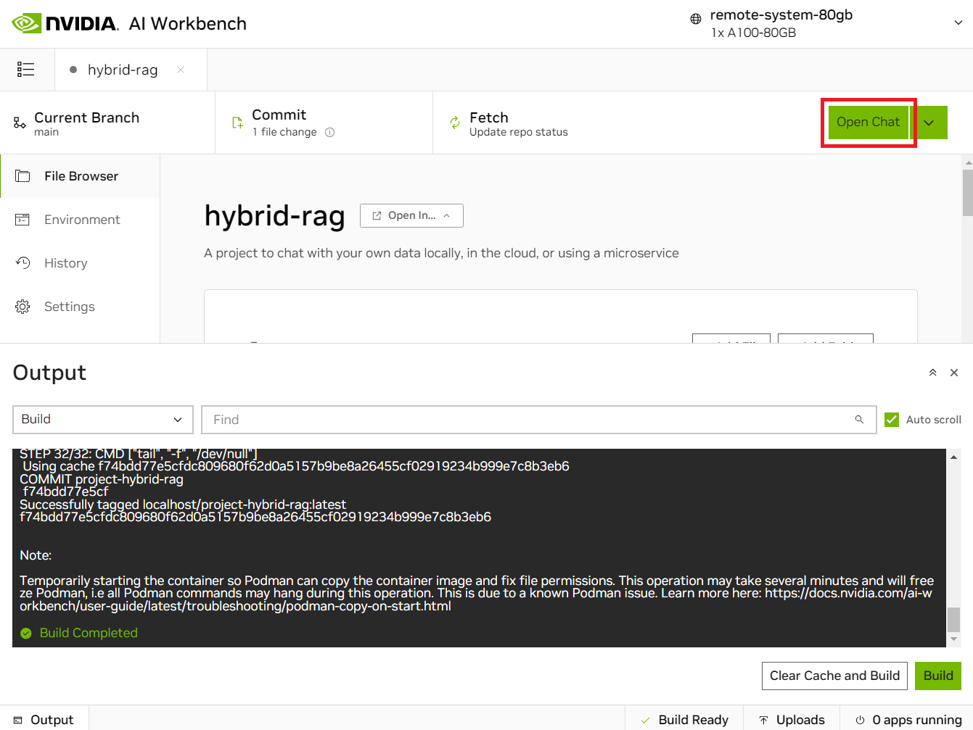Click the Output log scrollbar up arrow
The width and height of the screenshot is (973, 730).
(x=953, y=457)
